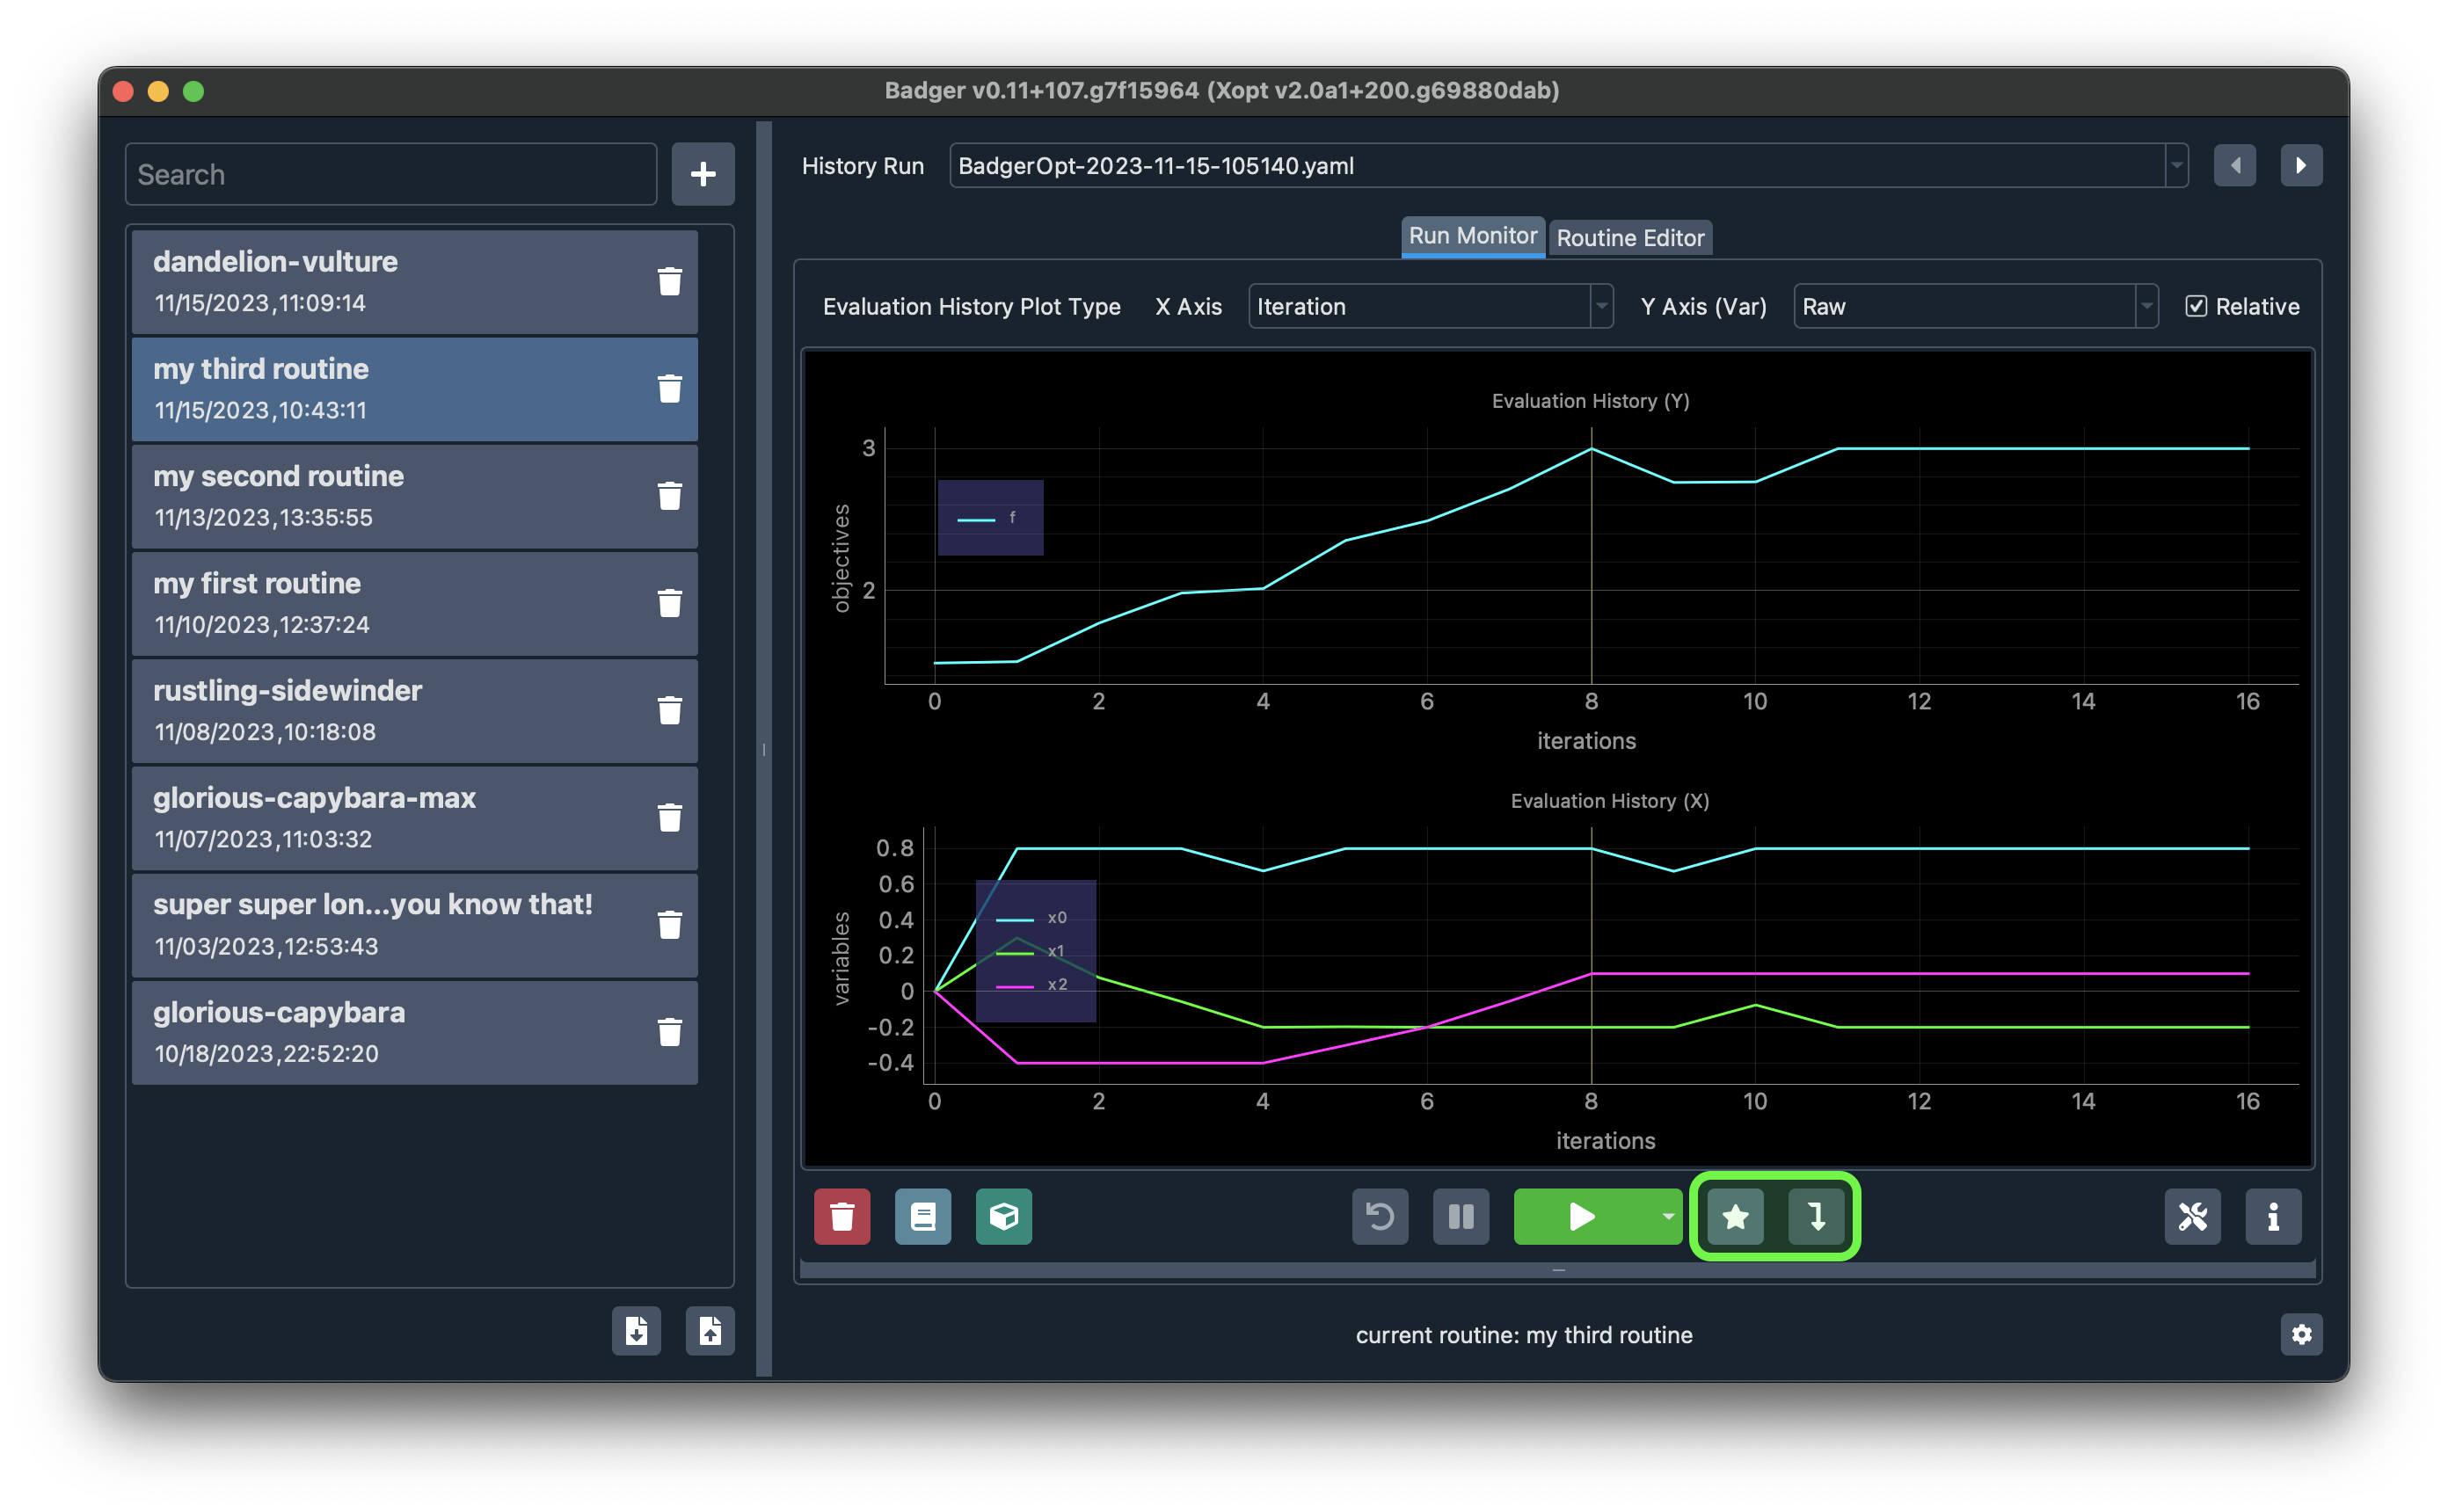
Task: Delete my first routine via trash icon
Action: [x=670, y=602]
